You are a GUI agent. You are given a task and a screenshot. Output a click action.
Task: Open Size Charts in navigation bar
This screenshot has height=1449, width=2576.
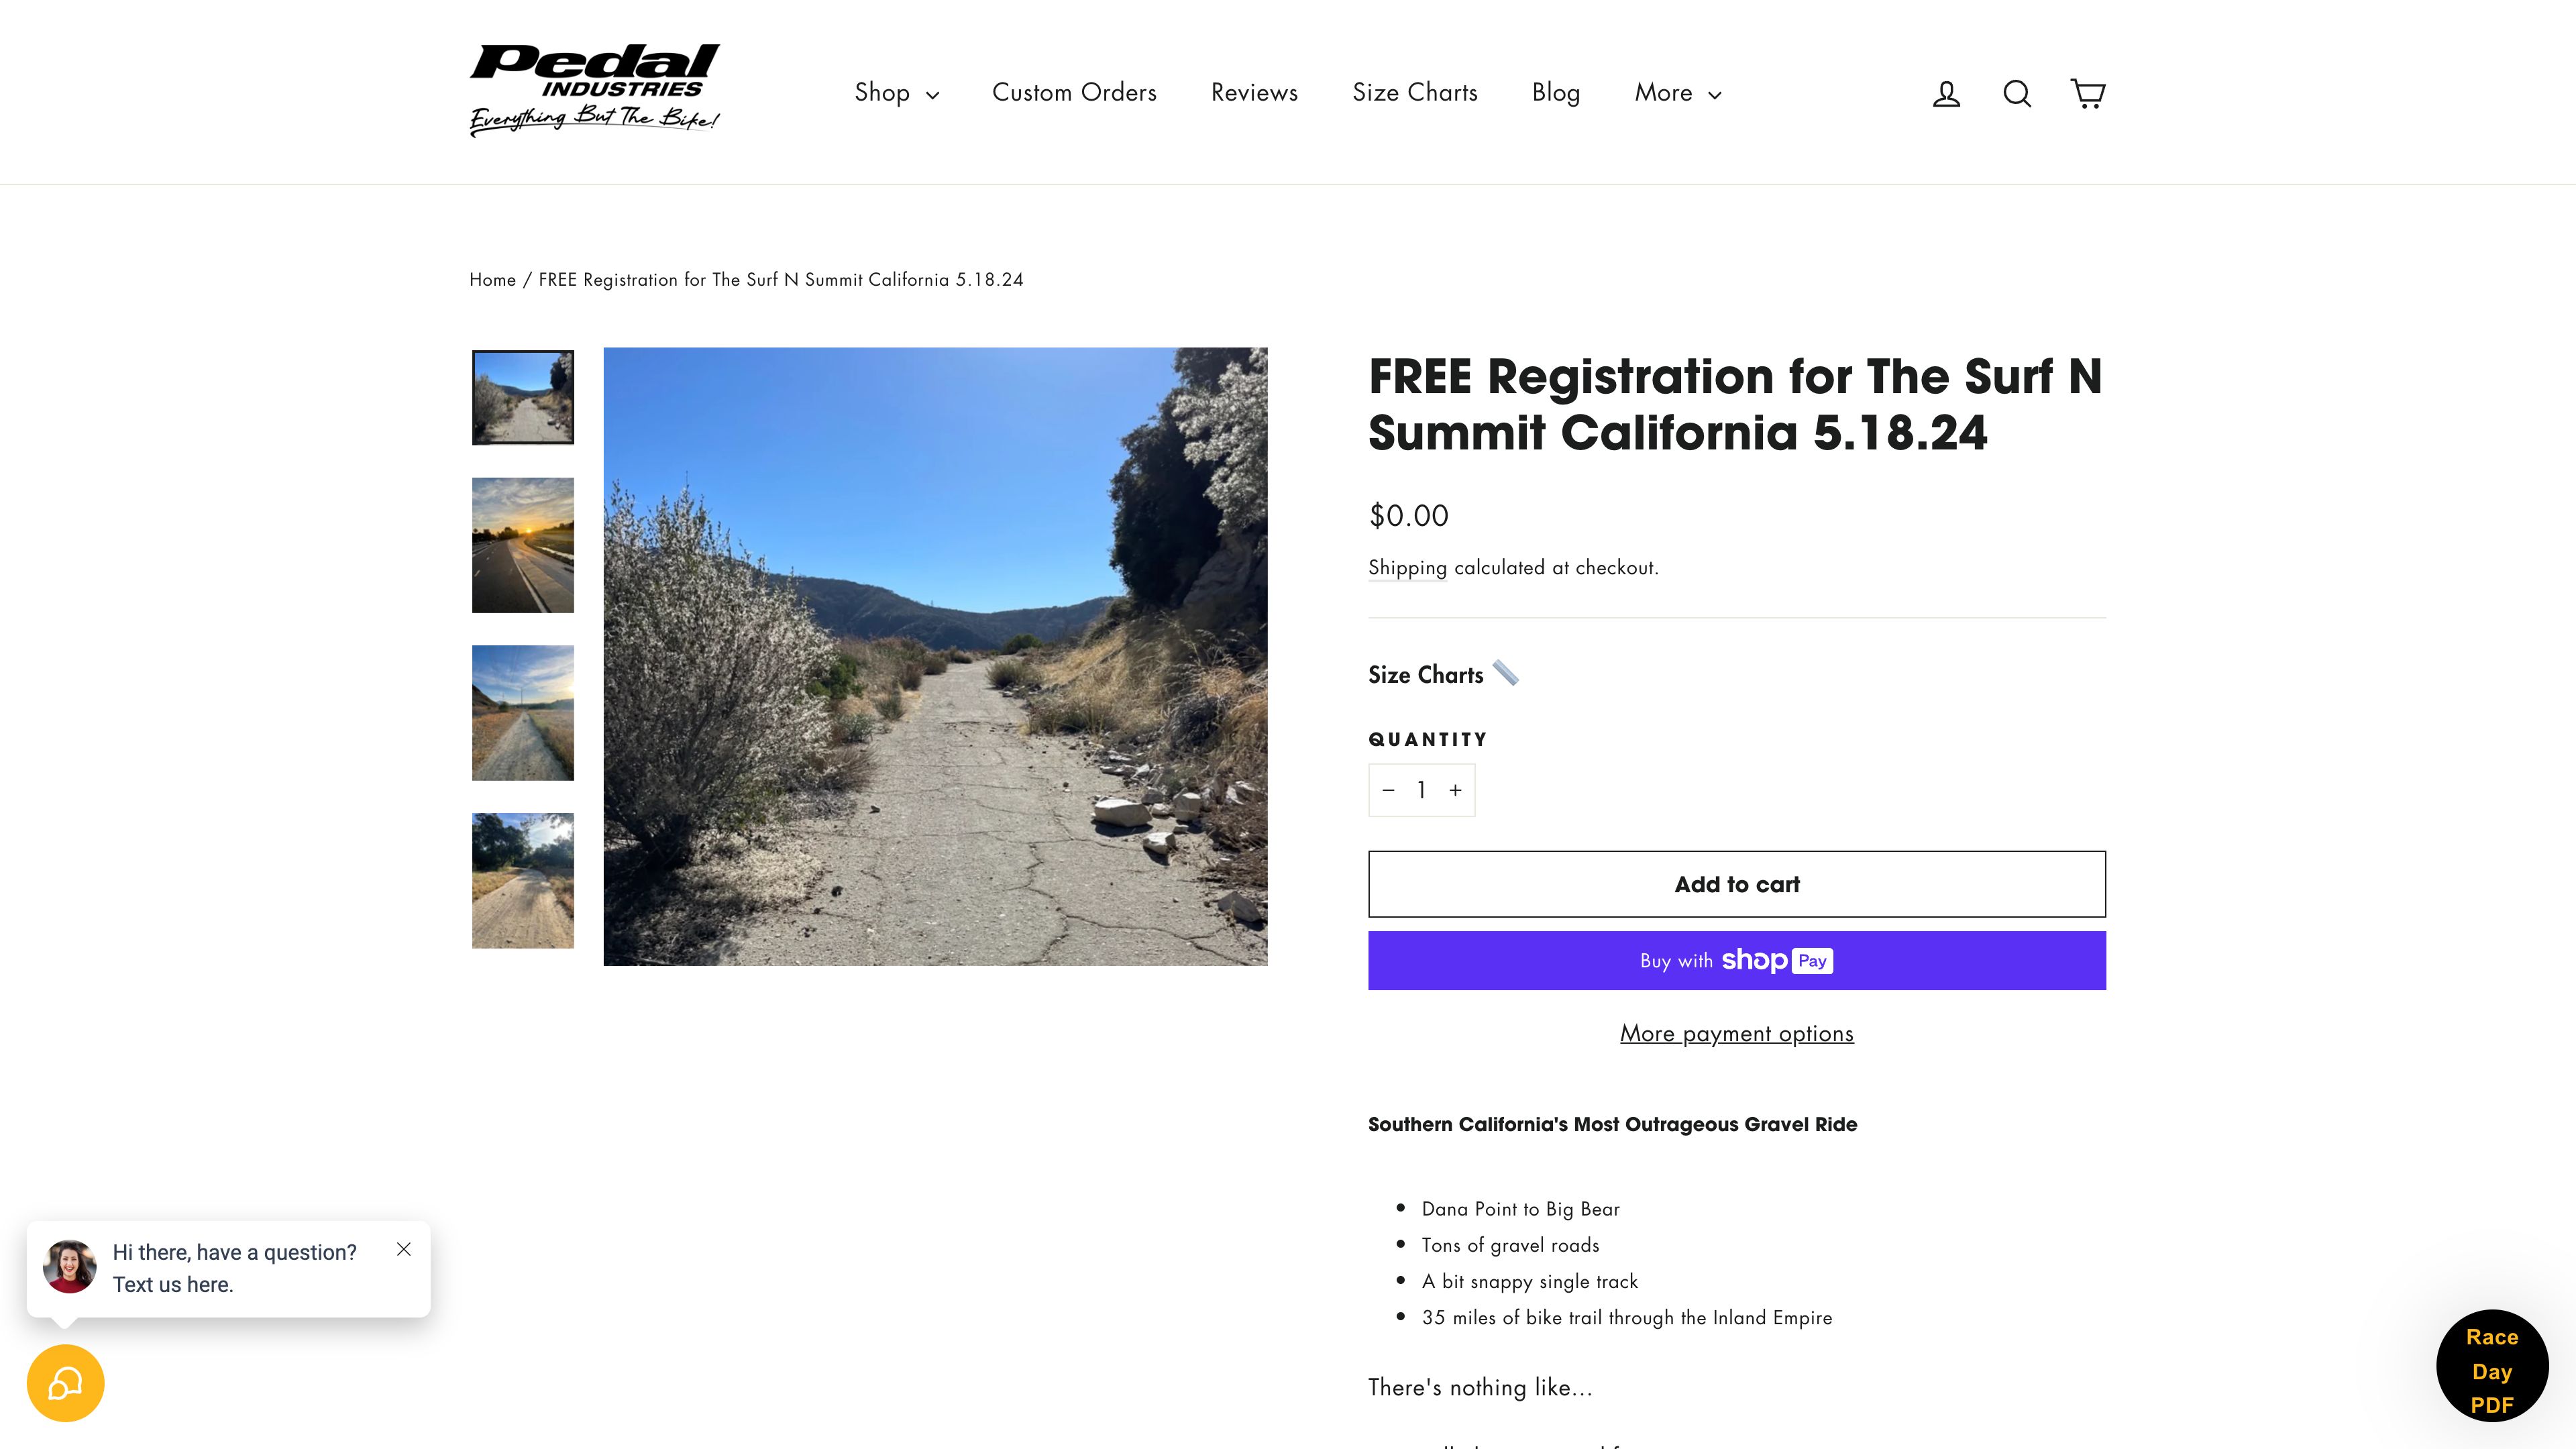point(1414,93)
